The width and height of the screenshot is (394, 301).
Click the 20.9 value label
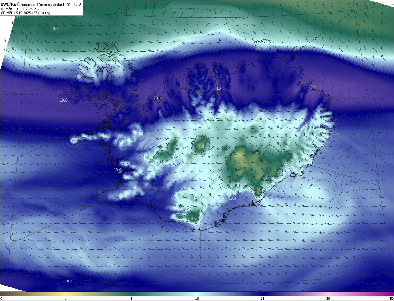pos(312,87)
